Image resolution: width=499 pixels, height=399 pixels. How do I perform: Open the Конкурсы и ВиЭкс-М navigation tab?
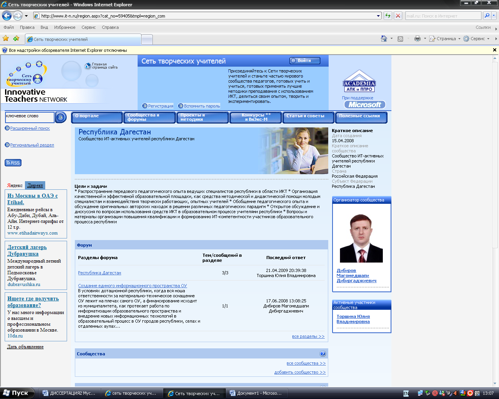point(256,117)
